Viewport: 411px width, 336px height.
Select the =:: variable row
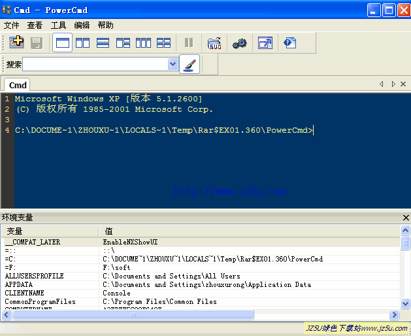pos(201,250)
